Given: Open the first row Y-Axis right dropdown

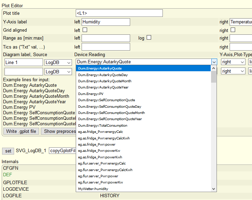Looking at the screenshot, I should [x=233, y=62].
